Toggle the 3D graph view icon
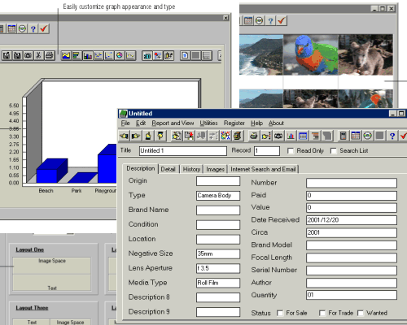This screenshot has height=325, width=407. 147,55
